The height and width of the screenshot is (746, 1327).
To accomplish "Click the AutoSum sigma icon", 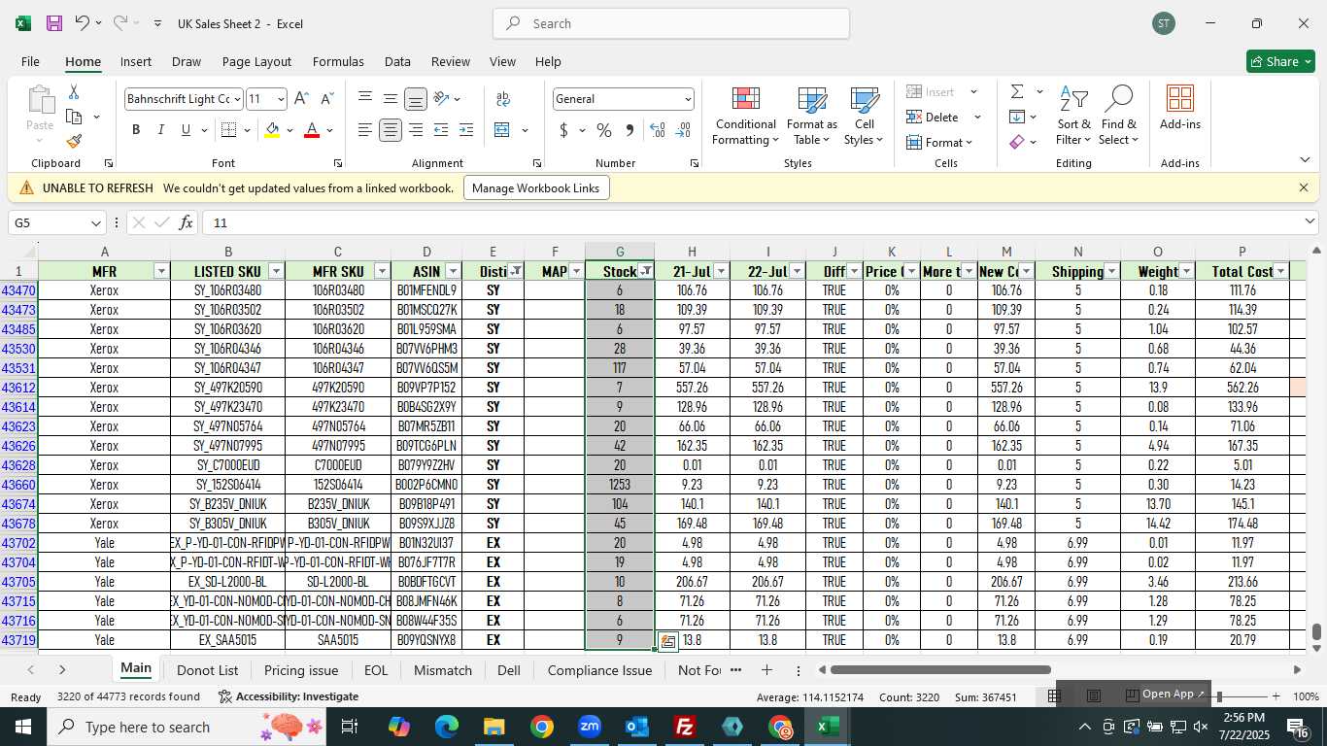I will pos(1017,91).
